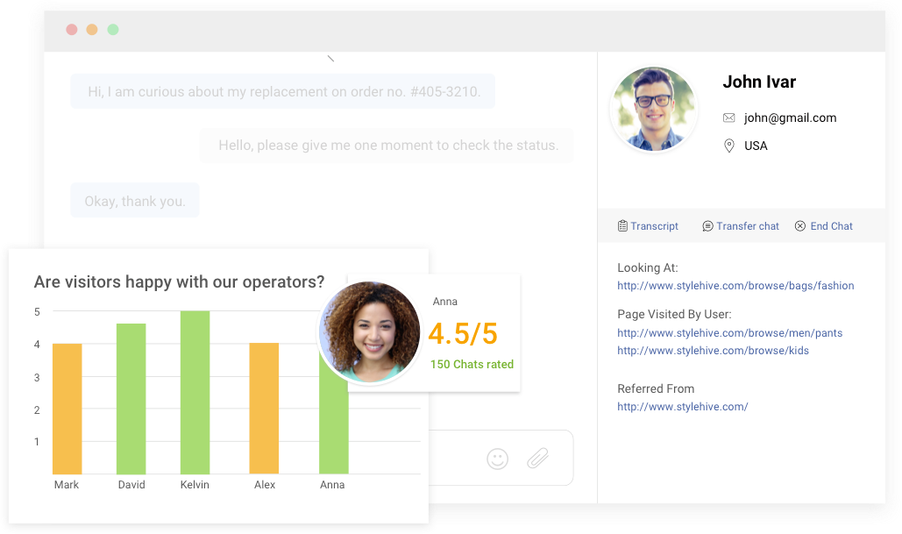Select the Transfer chat icon
The width and height of the screenshot is (902, 534).
coord(707,225)
